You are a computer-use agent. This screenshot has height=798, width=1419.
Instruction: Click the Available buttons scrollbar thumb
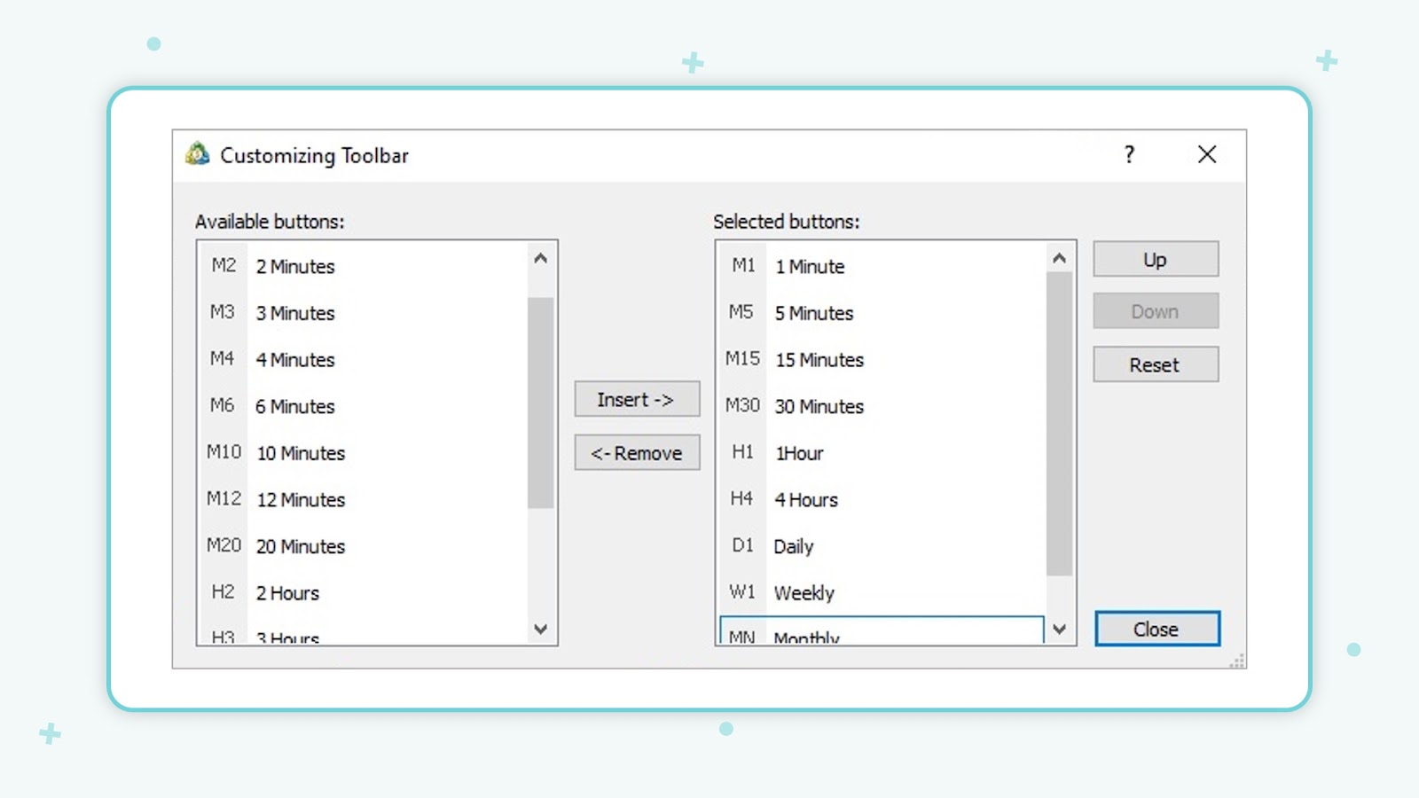pos(541,403)
